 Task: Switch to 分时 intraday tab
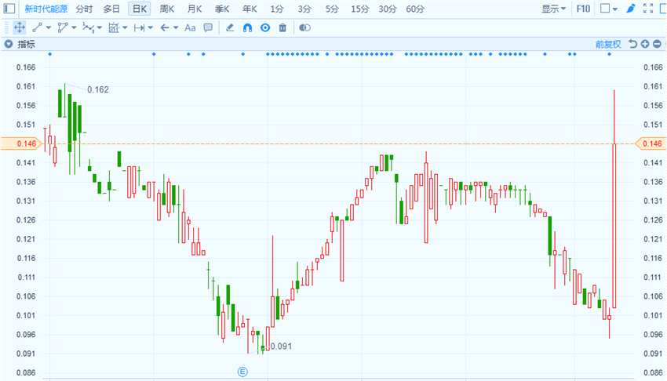pos(84,9)
